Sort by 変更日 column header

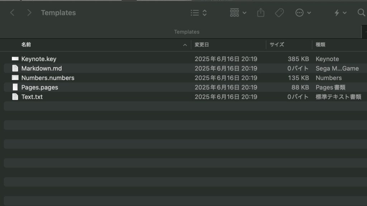(202, 45)
